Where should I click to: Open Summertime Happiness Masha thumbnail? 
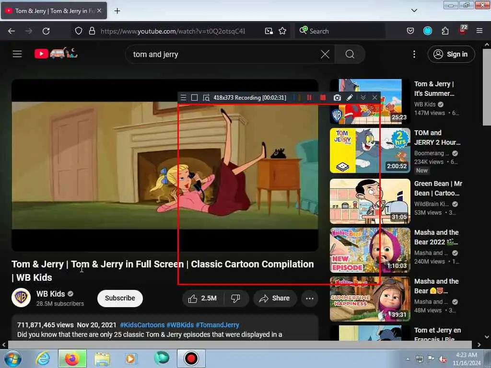(x=370, y=299)
